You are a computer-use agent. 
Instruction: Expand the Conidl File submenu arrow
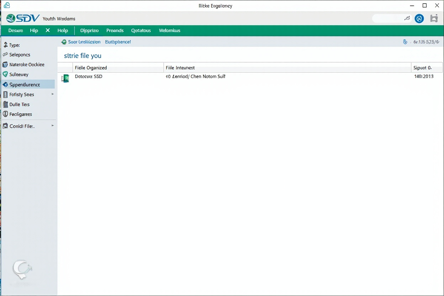pos(53,126)
